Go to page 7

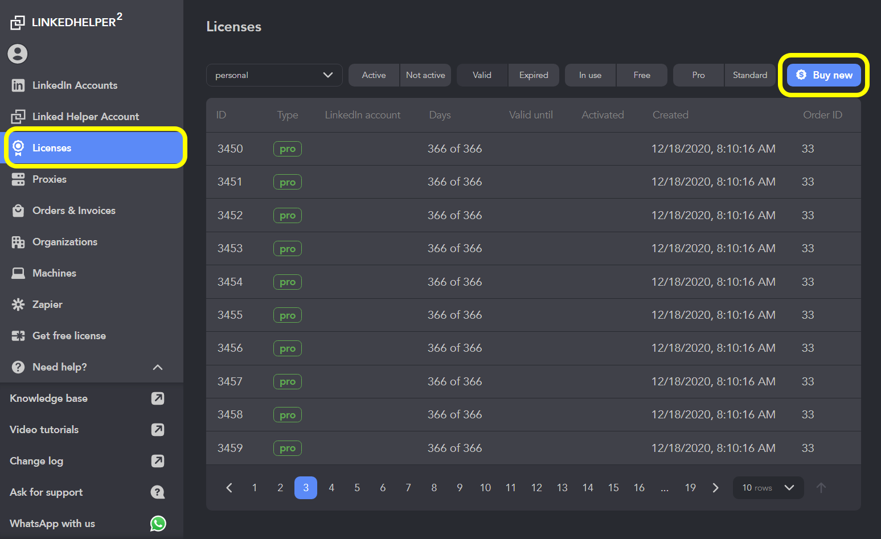point(408,488)
